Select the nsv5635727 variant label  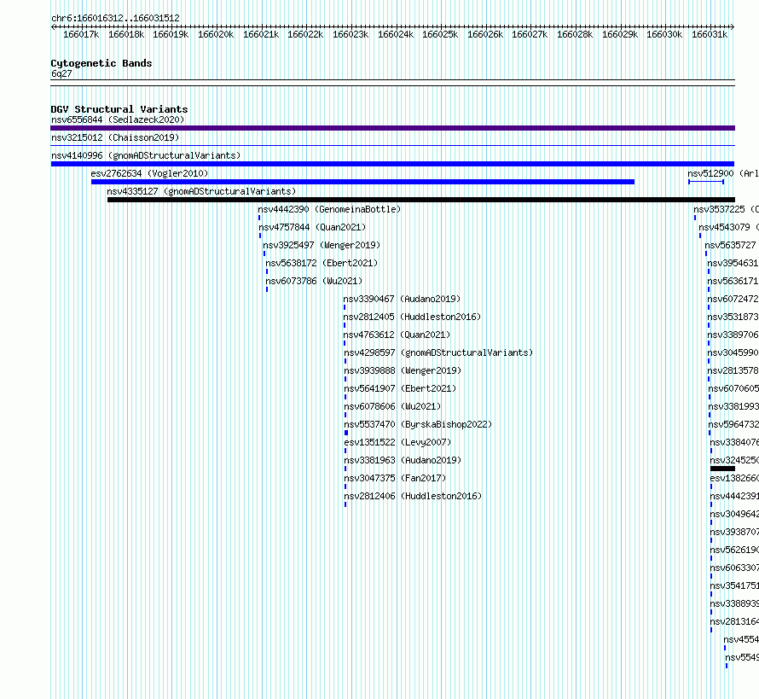(732, 245)
